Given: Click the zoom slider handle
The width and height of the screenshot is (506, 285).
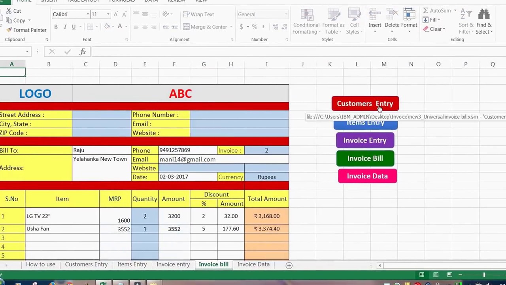Looking at the screenshot, I should 484,275.
